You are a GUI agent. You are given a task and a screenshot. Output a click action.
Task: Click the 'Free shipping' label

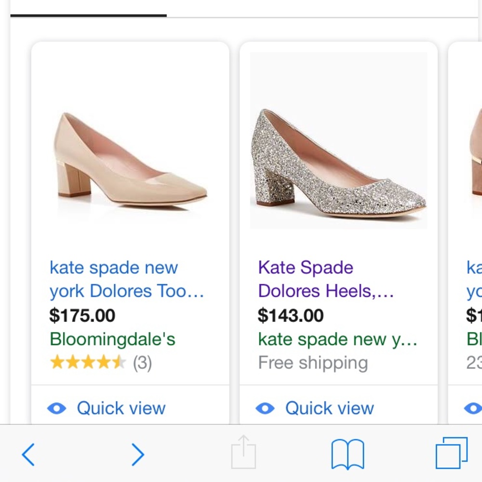[x=313, y=363]
